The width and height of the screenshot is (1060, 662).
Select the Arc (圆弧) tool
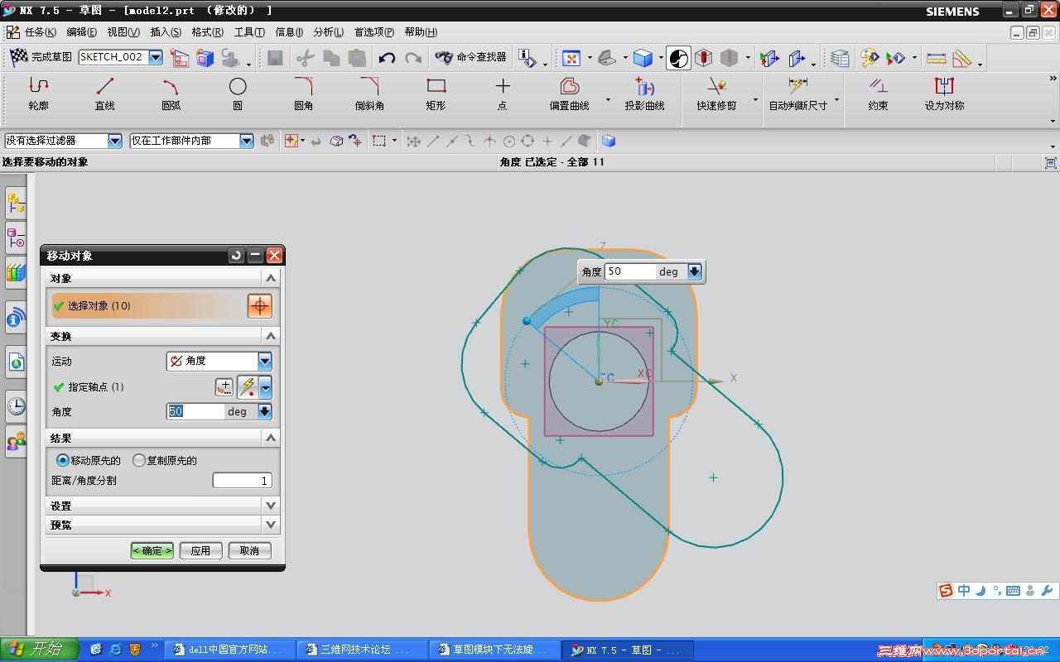[x=171, y=94]
